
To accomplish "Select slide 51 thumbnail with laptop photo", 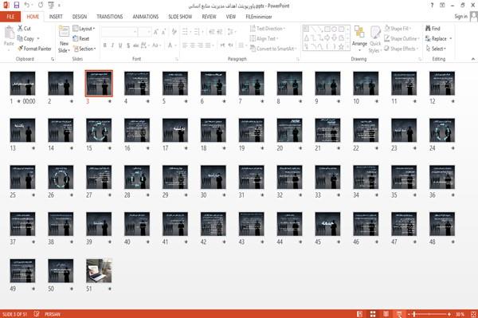I will [99, 271].
